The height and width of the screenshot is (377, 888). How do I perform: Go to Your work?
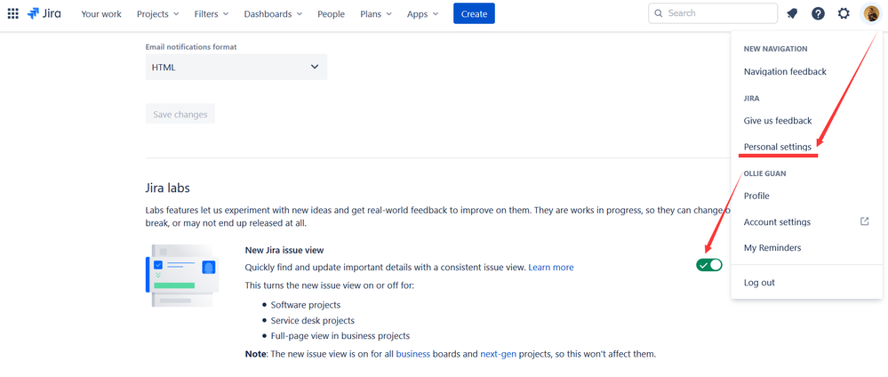click(101, 14)
